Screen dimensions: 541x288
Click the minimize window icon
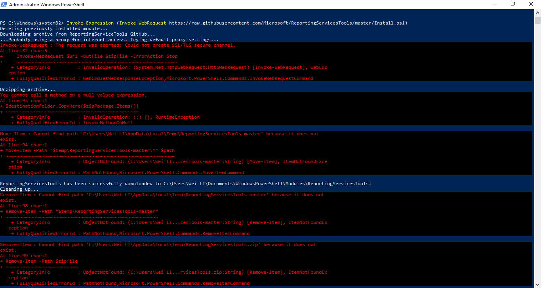[496, 4]
